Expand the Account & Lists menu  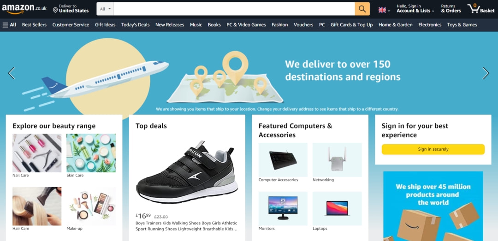415,9
